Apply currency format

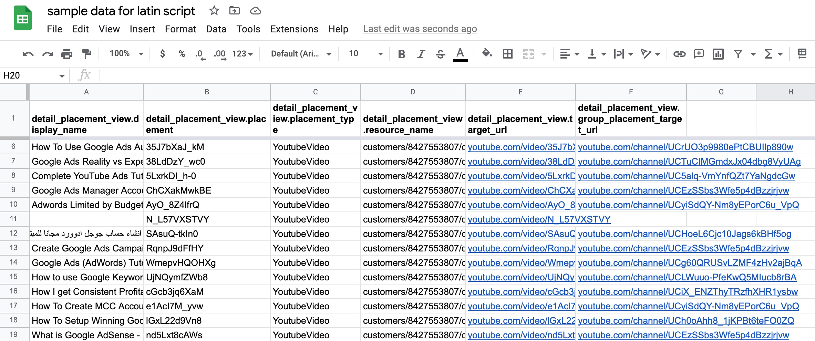162,54
